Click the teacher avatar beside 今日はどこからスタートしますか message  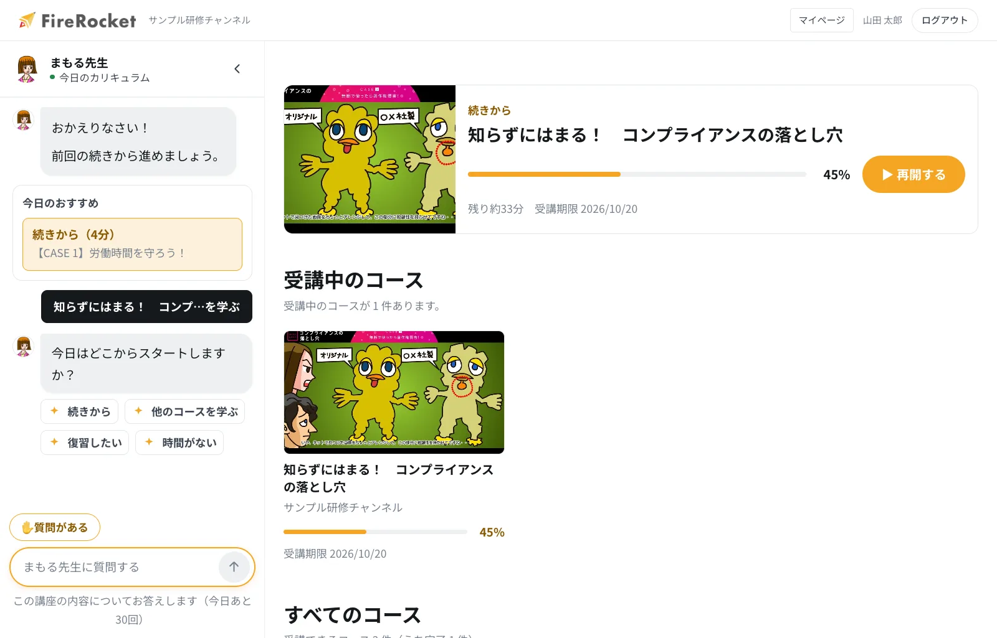(24, 346)
